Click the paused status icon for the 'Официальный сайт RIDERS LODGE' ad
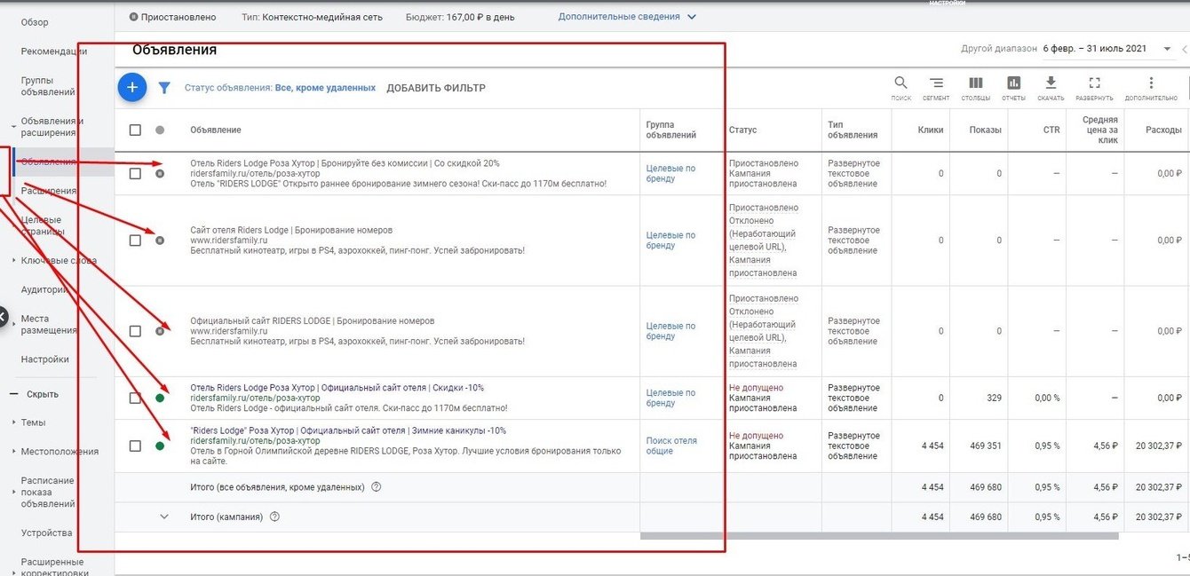Screen dimensions: 1190x576 [x=160, y=330]
